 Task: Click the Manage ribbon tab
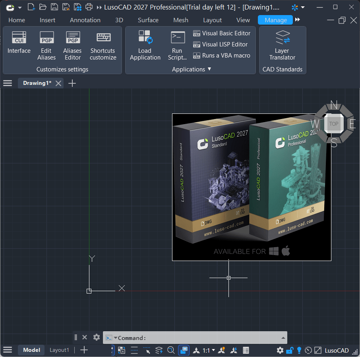(x=275, y=20)
